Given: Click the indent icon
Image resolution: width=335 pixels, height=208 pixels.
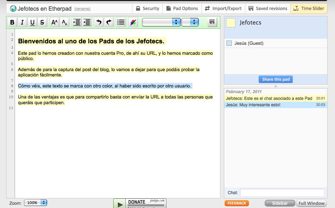Looking at the screenshot, I should [x=76, y=22].
